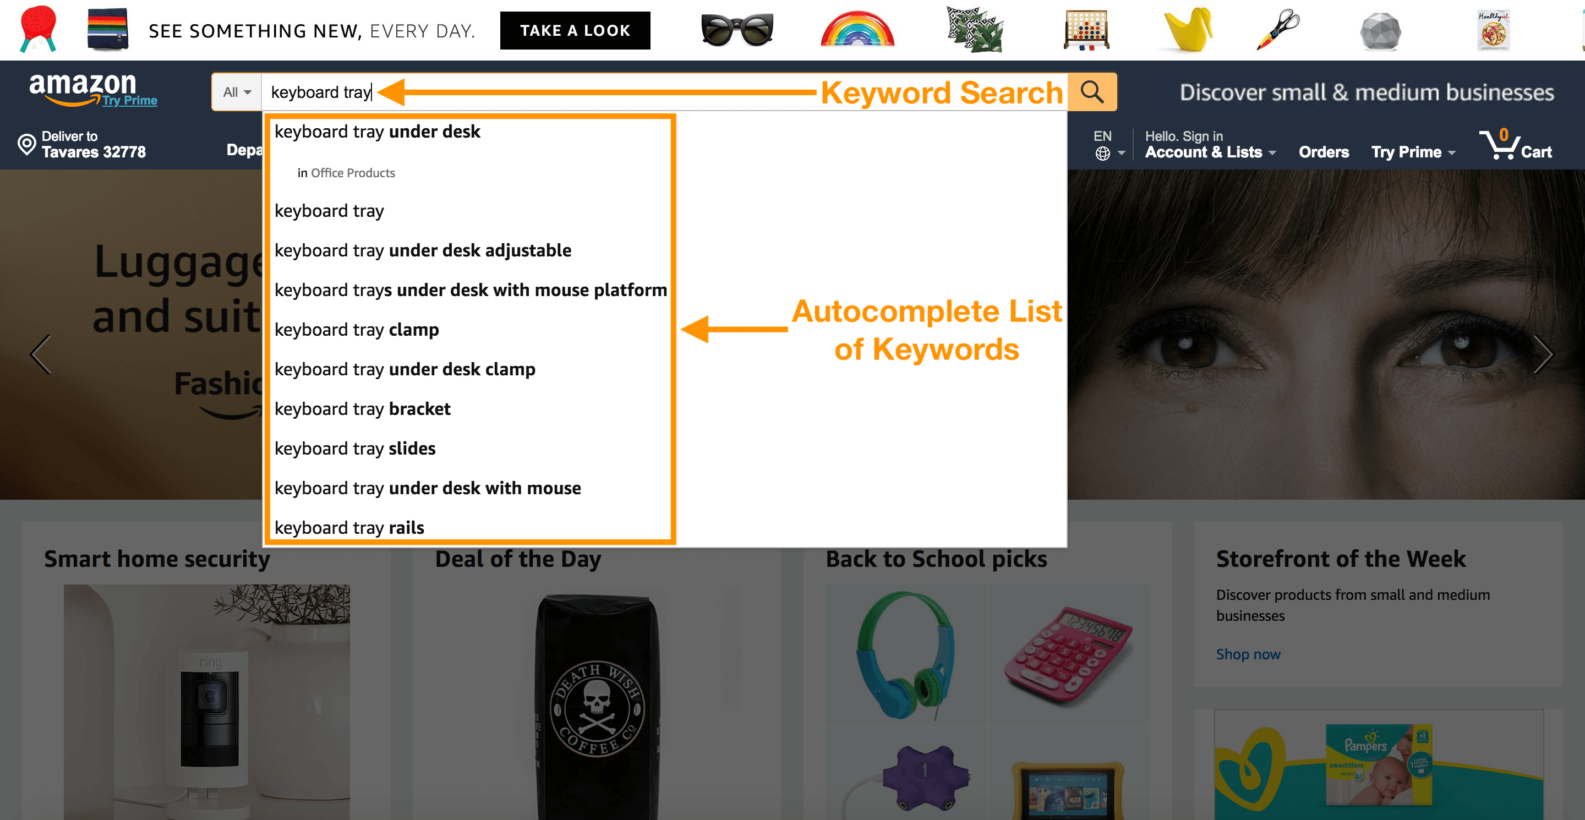Click the sunglasses product icon in banner
The image size is (1585, 820).
pos(737,31)
